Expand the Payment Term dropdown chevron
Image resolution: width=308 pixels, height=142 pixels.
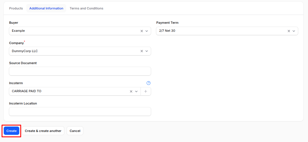[294, 31]
